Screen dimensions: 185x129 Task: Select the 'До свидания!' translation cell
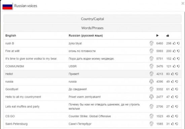point(78,89)
